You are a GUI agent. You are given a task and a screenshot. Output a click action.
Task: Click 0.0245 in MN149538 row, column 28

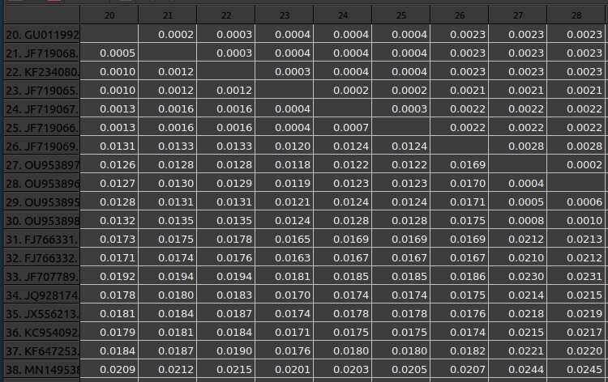click(576, 369)
